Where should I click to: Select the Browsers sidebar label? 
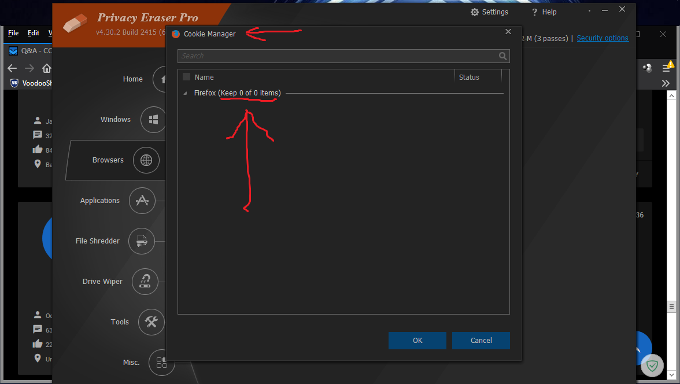click(x=108, y=160)
